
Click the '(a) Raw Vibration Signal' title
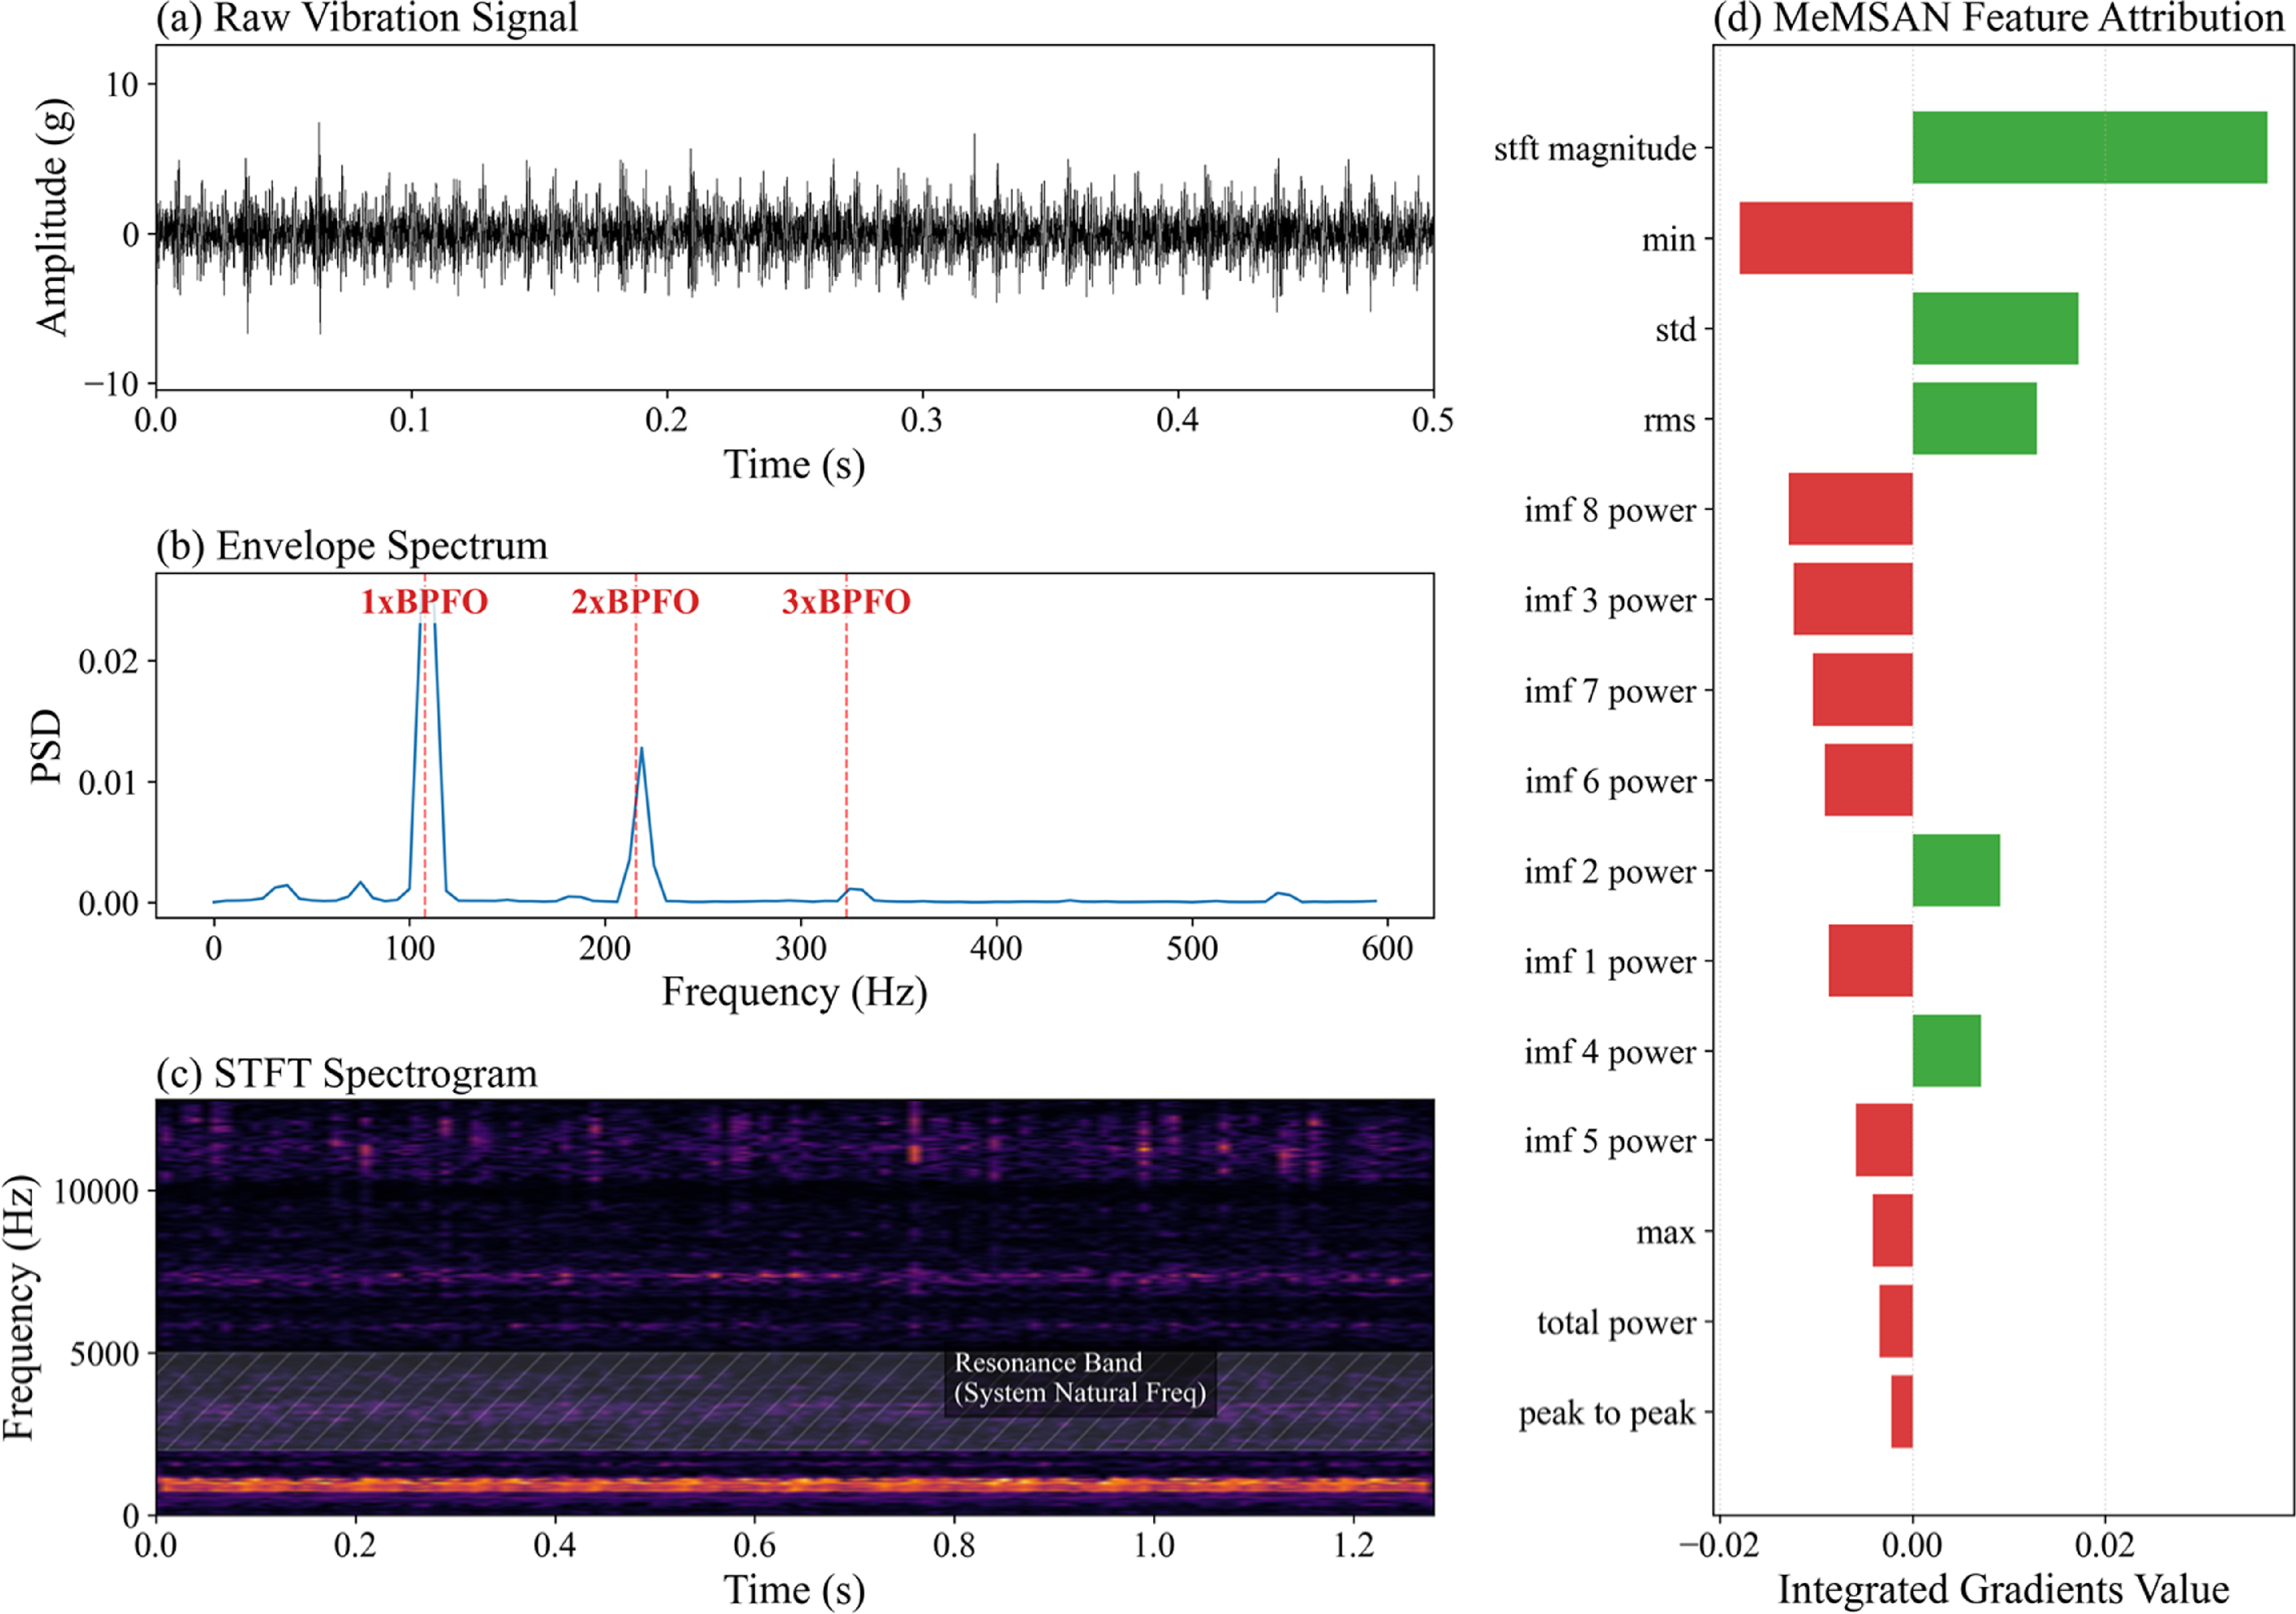pos(367,18)
